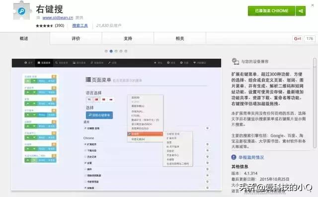The height and width of the screenshot is (197, 318).
Task: Click the blue 切换右键菜单 button
Action: 99,115
